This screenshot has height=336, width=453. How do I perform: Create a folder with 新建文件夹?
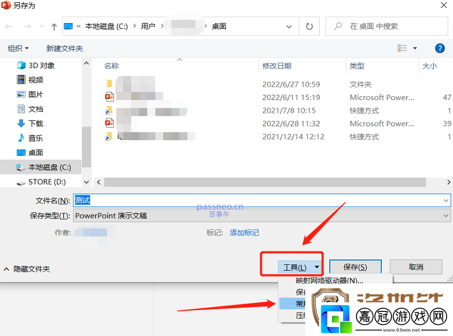click(64, 48)
